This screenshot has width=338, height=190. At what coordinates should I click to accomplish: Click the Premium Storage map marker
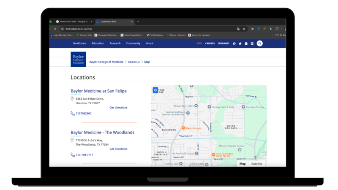tap(243, 107)
